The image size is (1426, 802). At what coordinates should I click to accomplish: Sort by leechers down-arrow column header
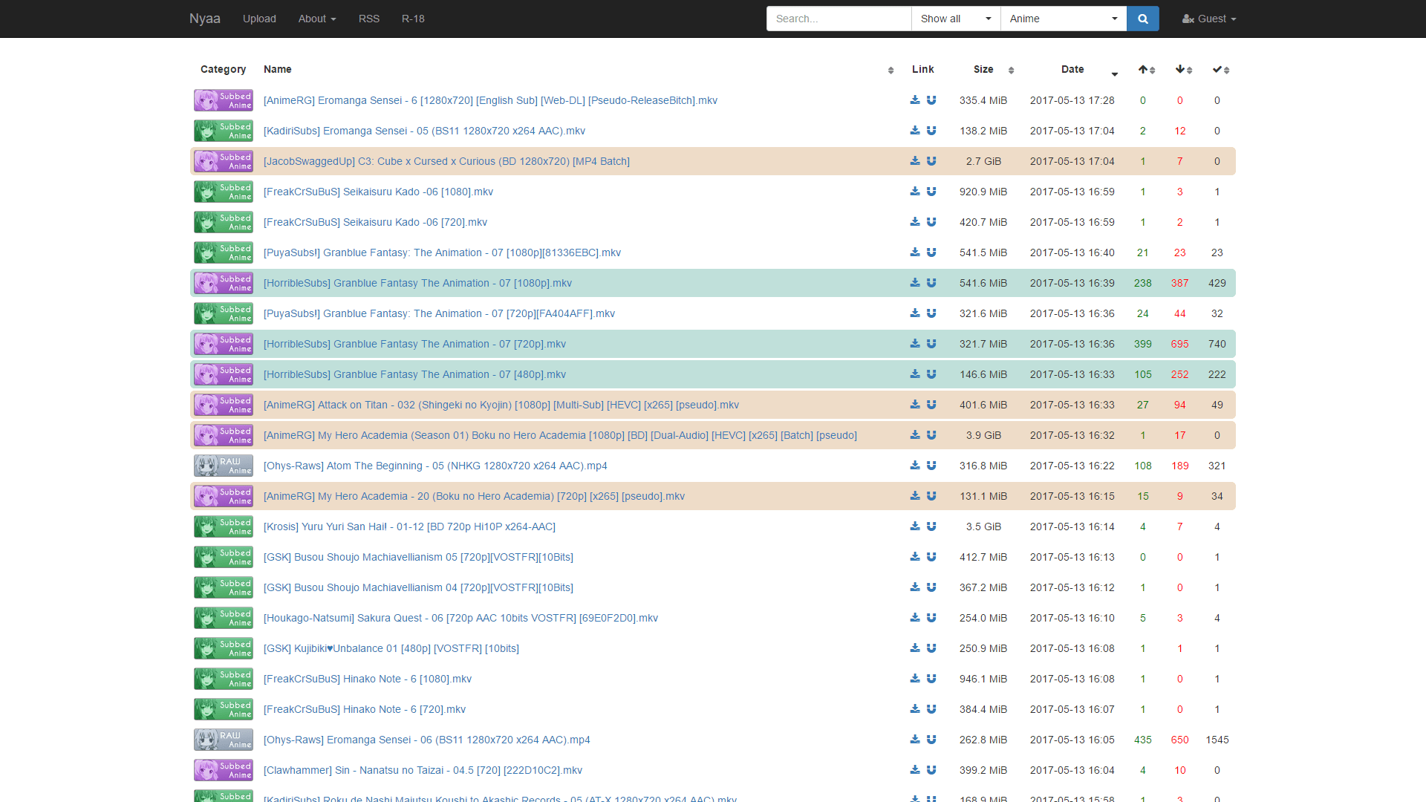1183,70
